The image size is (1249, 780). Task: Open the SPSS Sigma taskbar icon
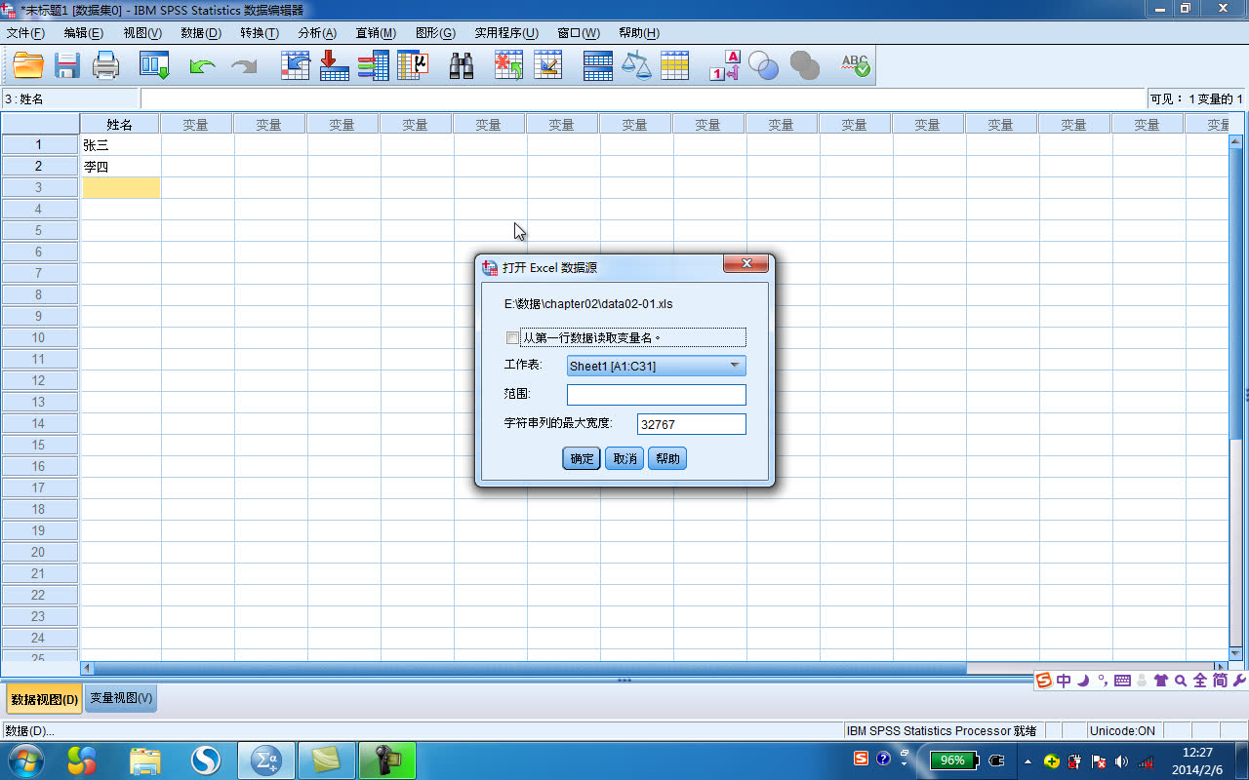[265, 760]
